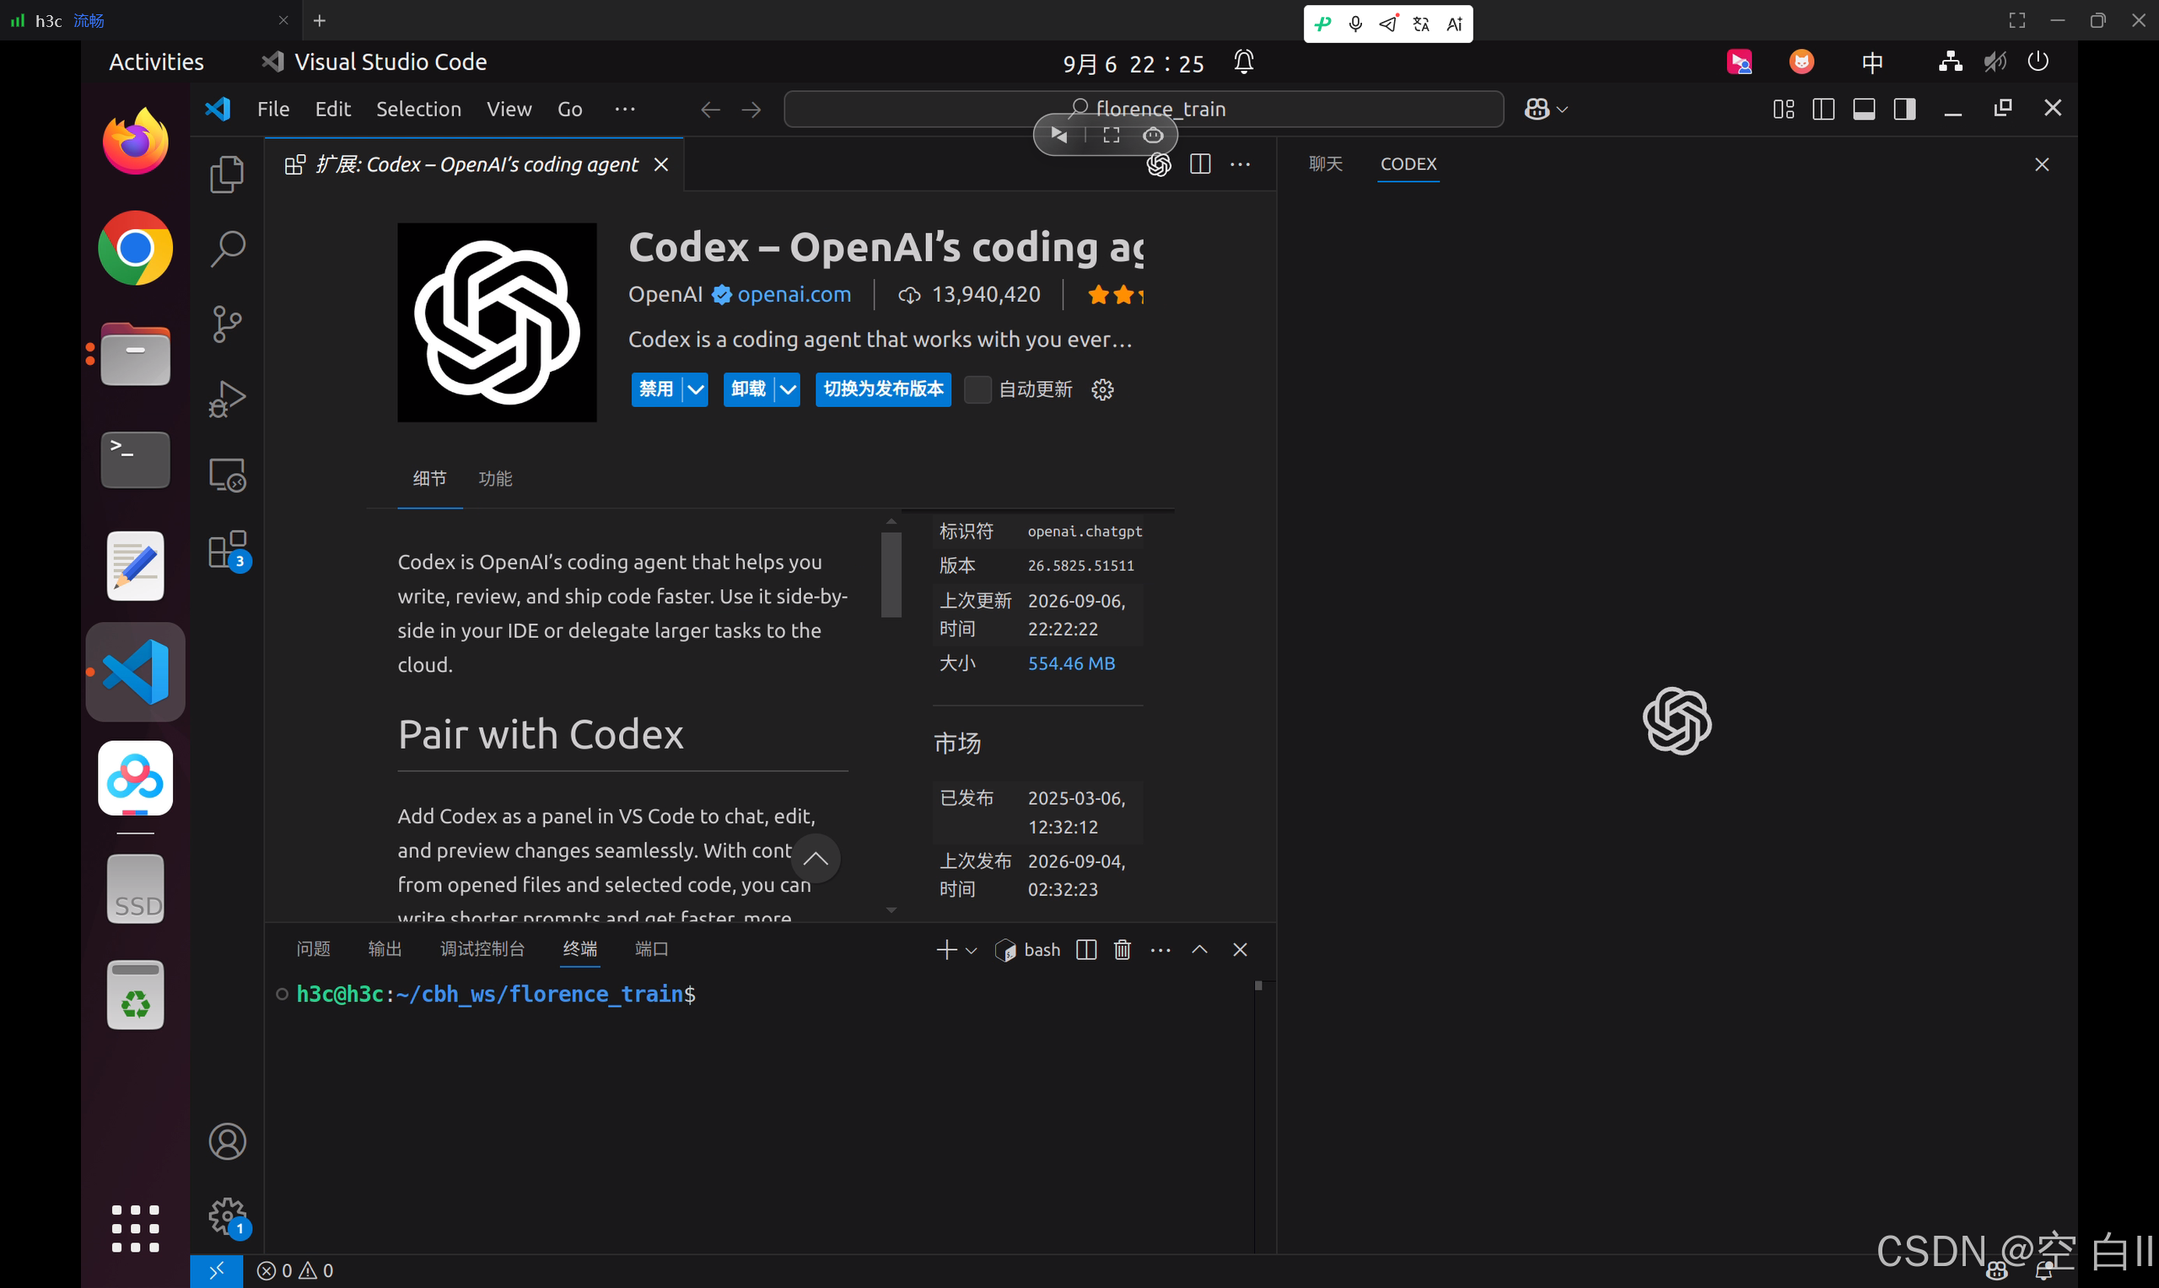Image resolution: width=2159 pixels, height=1288 pixels.
Task: Show all applications grid in dock
Action: click(136, 1228)
